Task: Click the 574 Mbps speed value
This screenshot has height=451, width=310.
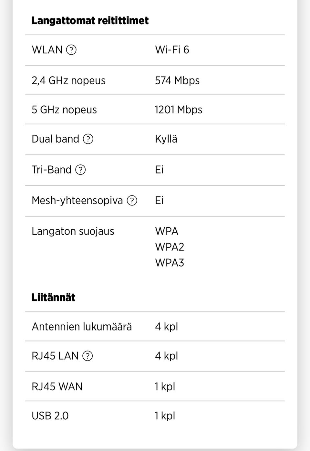Action: point(177,80)
